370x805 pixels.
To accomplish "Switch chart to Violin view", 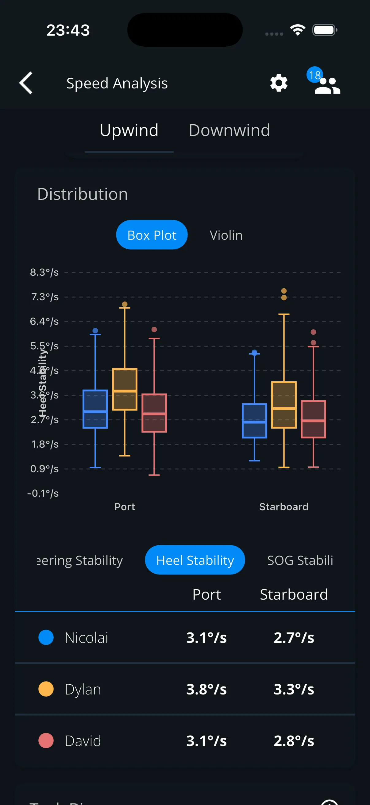I will click(226, 235).
